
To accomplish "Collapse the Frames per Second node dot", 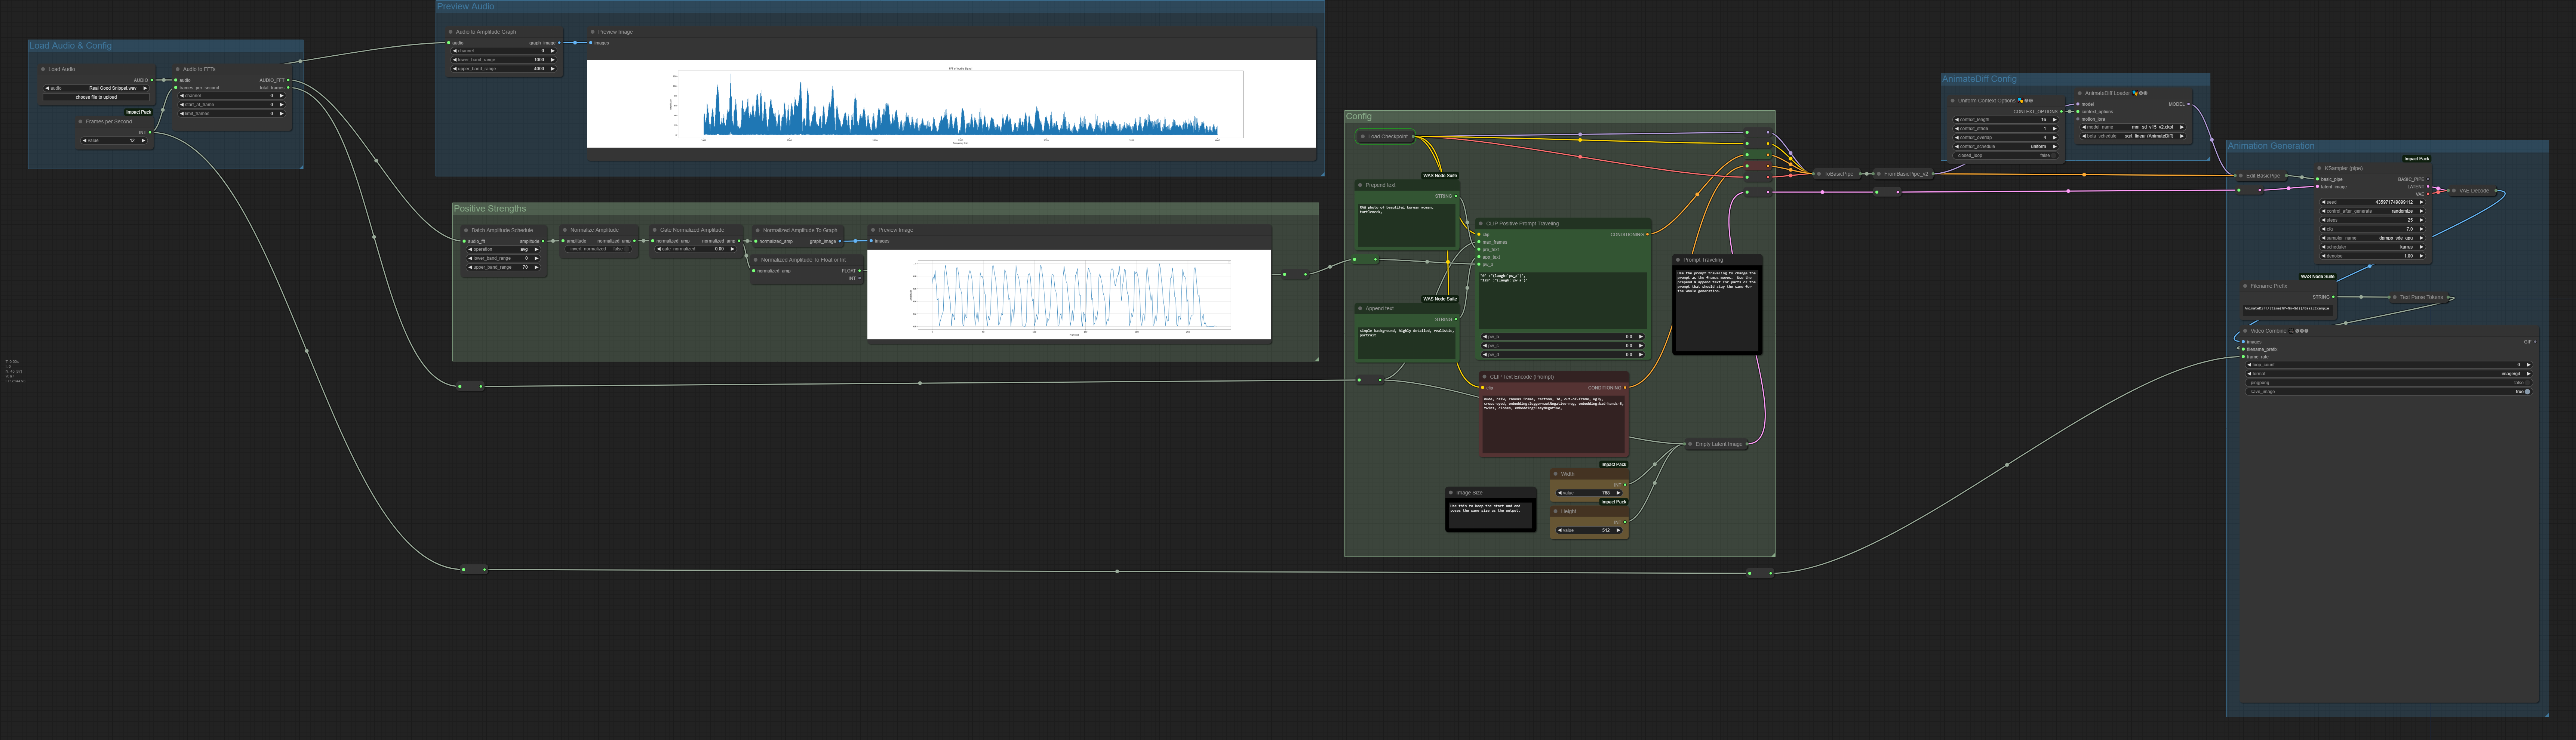I will tap(81, 122).
